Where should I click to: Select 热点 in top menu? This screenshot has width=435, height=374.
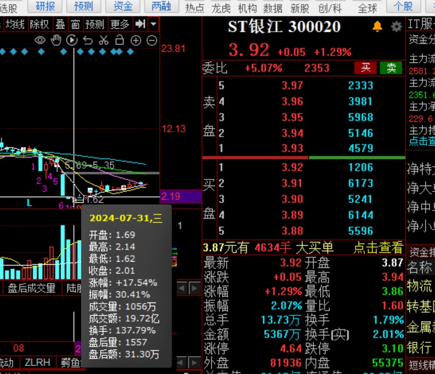[x=195, y=8]
